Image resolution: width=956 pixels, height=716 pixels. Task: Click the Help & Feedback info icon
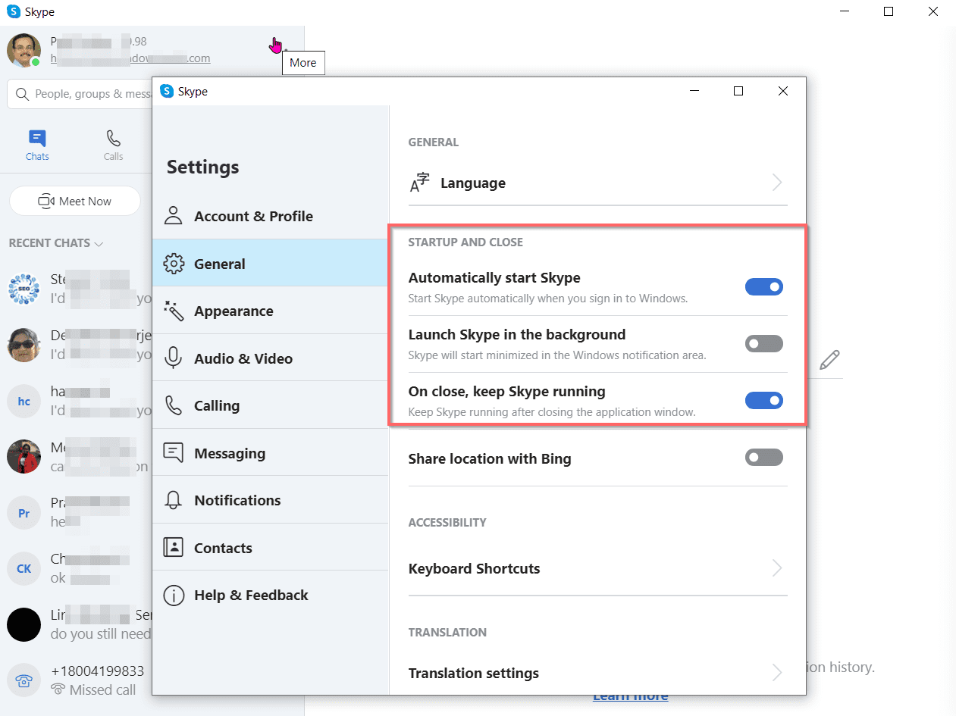174,596
